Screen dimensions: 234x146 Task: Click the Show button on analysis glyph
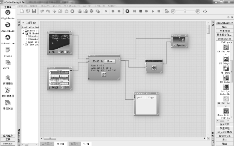pyautogui.click(x=110, y=61)
